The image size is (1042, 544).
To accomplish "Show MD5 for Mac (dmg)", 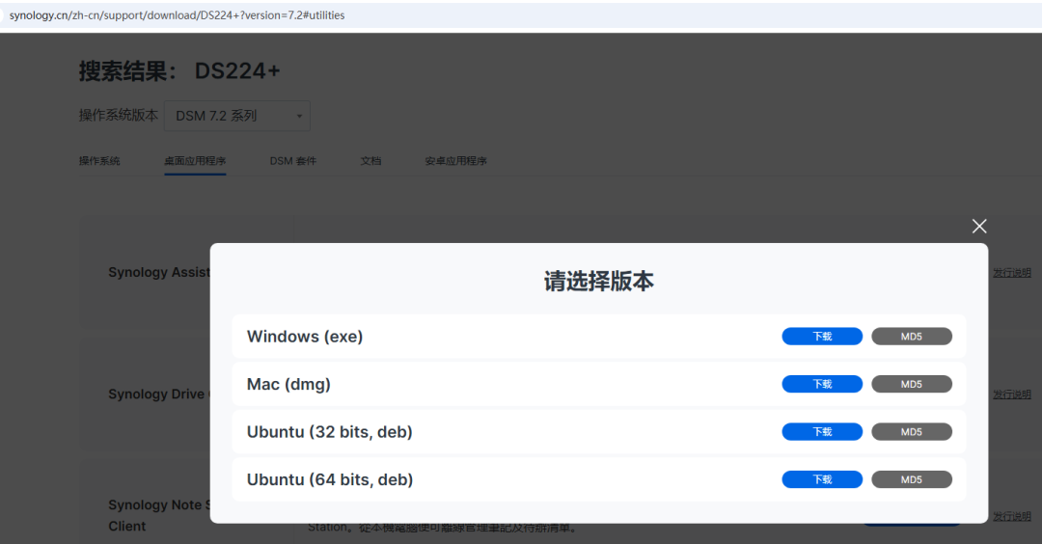I will (x=912, y=384).
